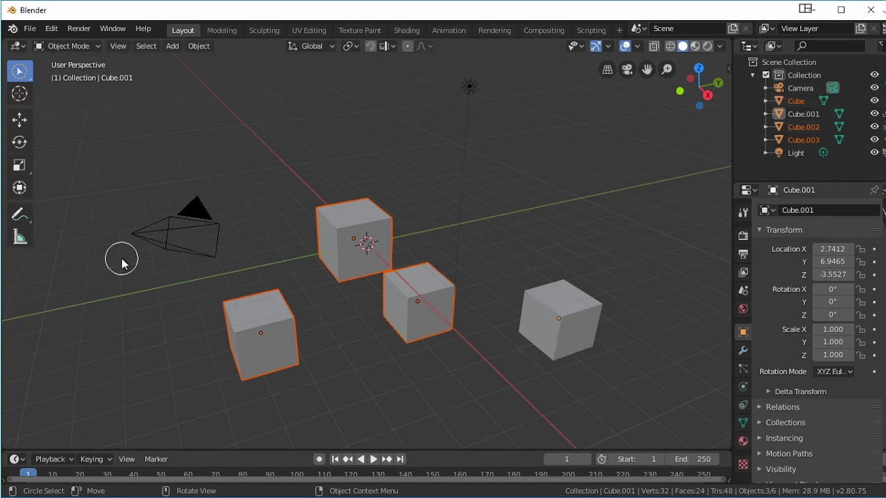
Task: Switch to the Modeling workspace tab
Action: [221, 30]
